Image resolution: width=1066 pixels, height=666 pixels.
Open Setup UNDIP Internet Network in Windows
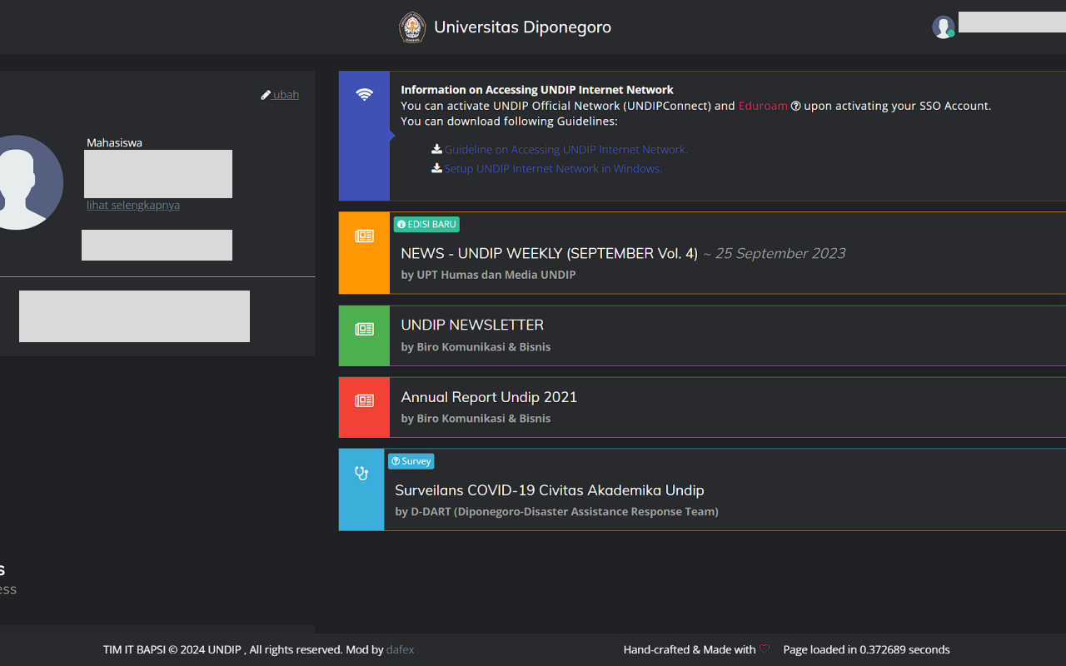553,168
